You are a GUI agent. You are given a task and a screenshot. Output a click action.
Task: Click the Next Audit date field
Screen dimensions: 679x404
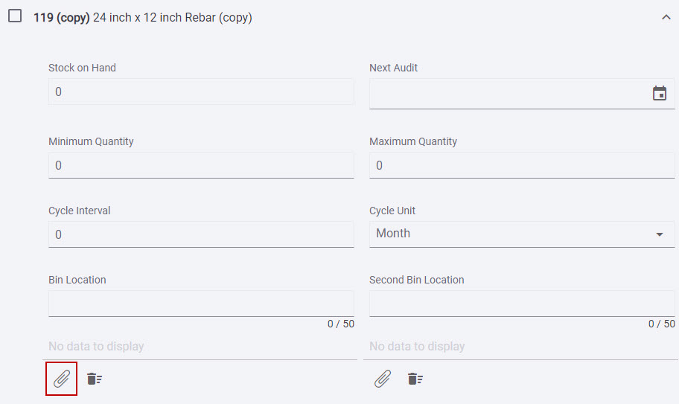(x=509, y=94)
